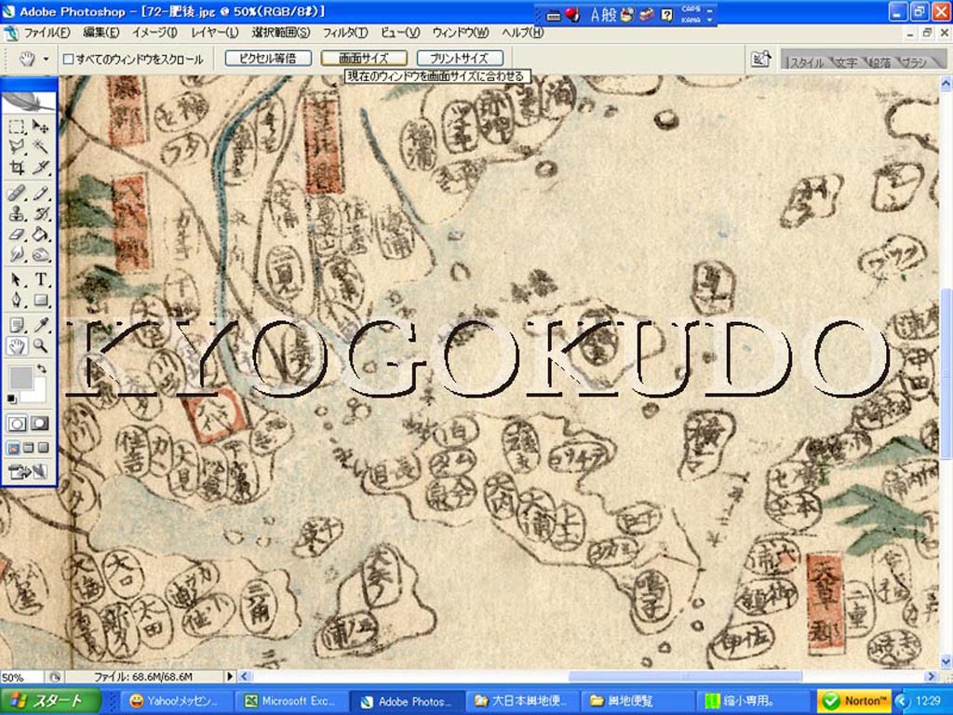Screen dimensions: 953x715
Task: Toggle IME KANA indicator
Action: coord(691,20)
